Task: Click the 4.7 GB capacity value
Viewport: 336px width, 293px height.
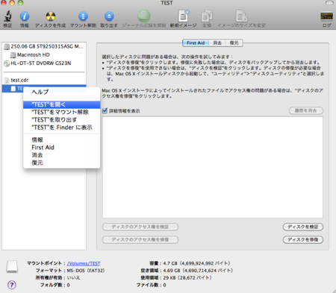Action: pos(196,263)
